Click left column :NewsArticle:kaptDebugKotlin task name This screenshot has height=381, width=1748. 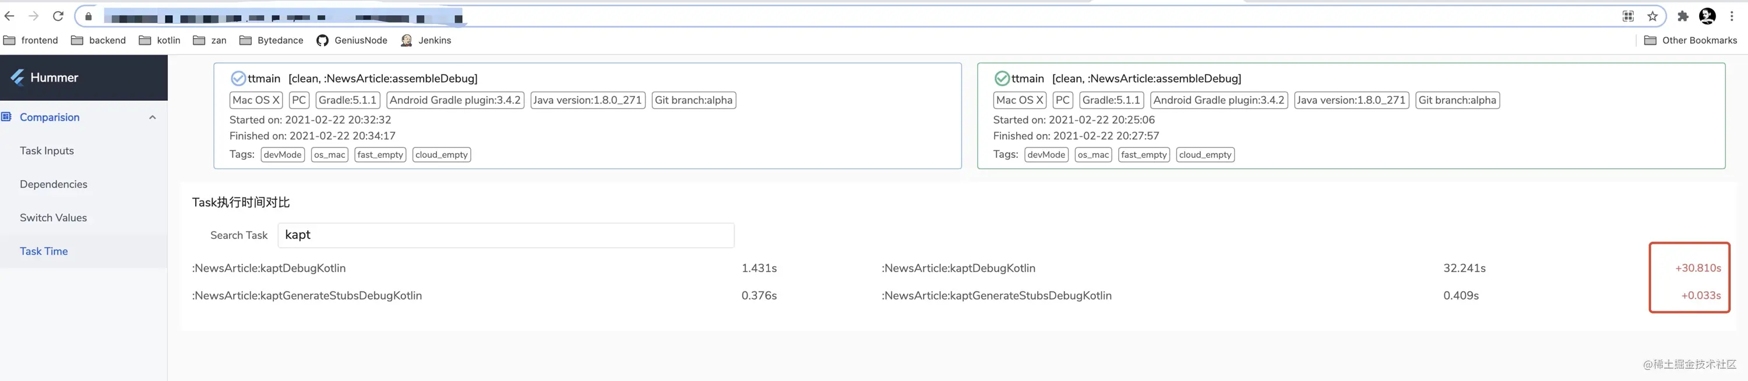[x=269, y=269]
